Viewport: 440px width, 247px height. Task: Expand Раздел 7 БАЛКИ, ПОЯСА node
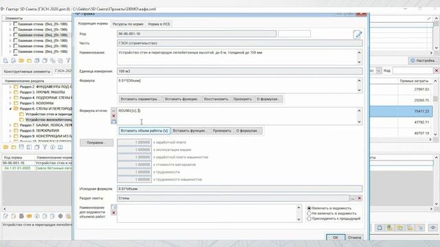tap(10, 125)
